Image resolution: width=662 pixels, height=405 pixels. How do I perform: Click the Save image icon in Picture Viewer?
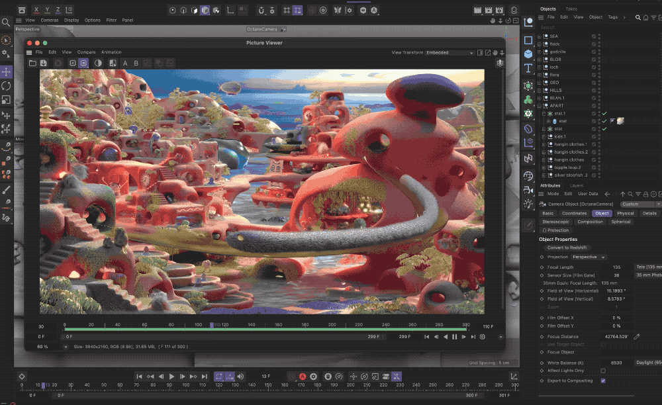tap(43, 63)
